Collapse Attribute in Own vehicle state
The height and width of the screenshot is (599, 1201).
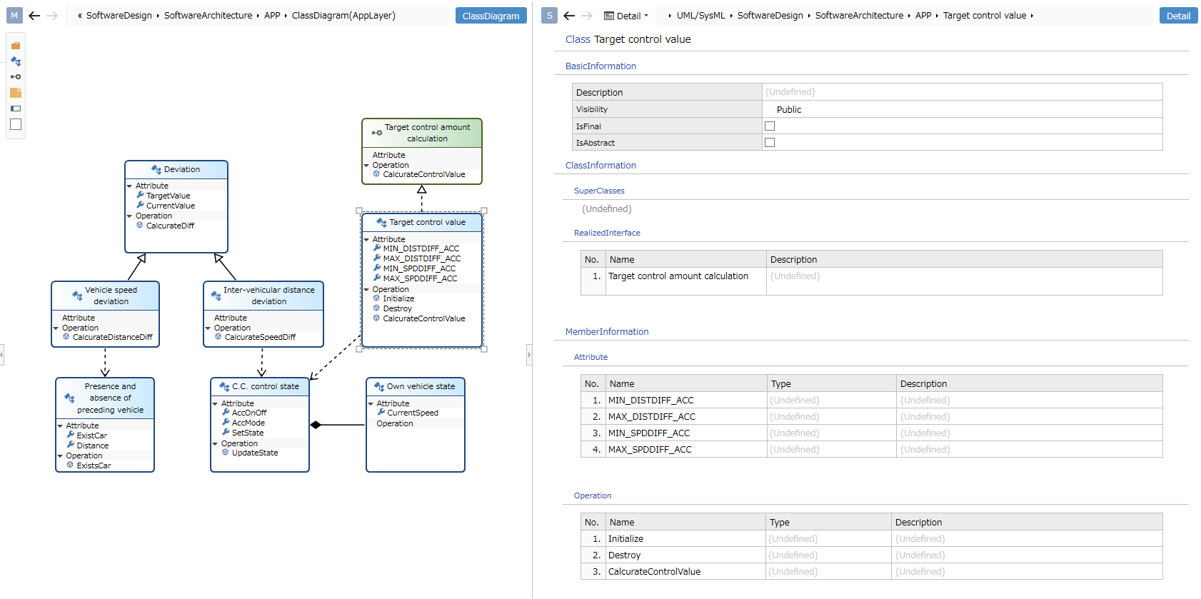pos(371,404)
